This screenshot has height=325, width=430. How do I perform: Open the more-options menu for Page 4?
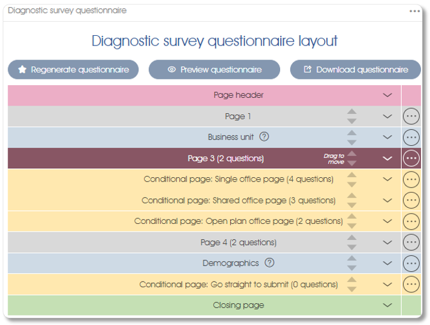pos(411,242)
